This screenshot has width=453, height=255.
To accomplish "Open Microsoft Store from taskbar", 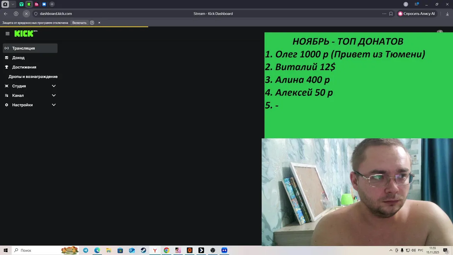I will pyautogui.click(x=120, y=250).
